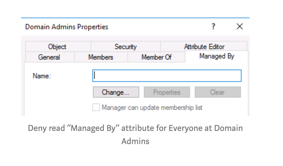Click the 'Domain Admins Properties' title text

click(67, 27)
